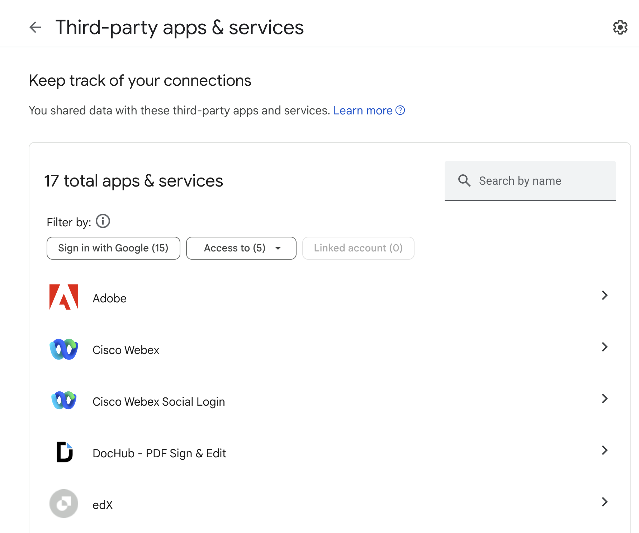Image resolution: width=639 pixels, height=533 pixels.
Task: Enable the Sign in with Google filter
Action: (x=113, y=248)
